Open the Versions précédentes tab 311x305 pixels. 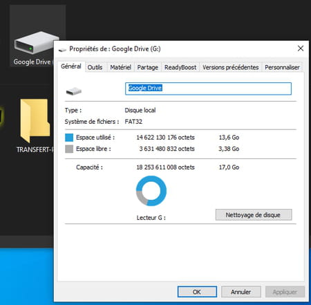[x=230, y=67]
